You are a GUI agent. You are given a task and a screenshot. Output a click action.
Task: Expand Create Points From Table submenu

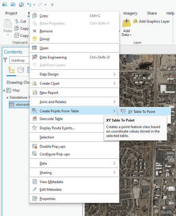(x=74, y=111)
